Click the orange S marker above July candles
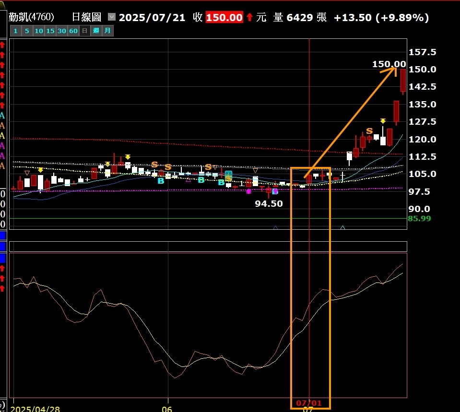Screen dimensions: 460x412 [x=369, y=131]
